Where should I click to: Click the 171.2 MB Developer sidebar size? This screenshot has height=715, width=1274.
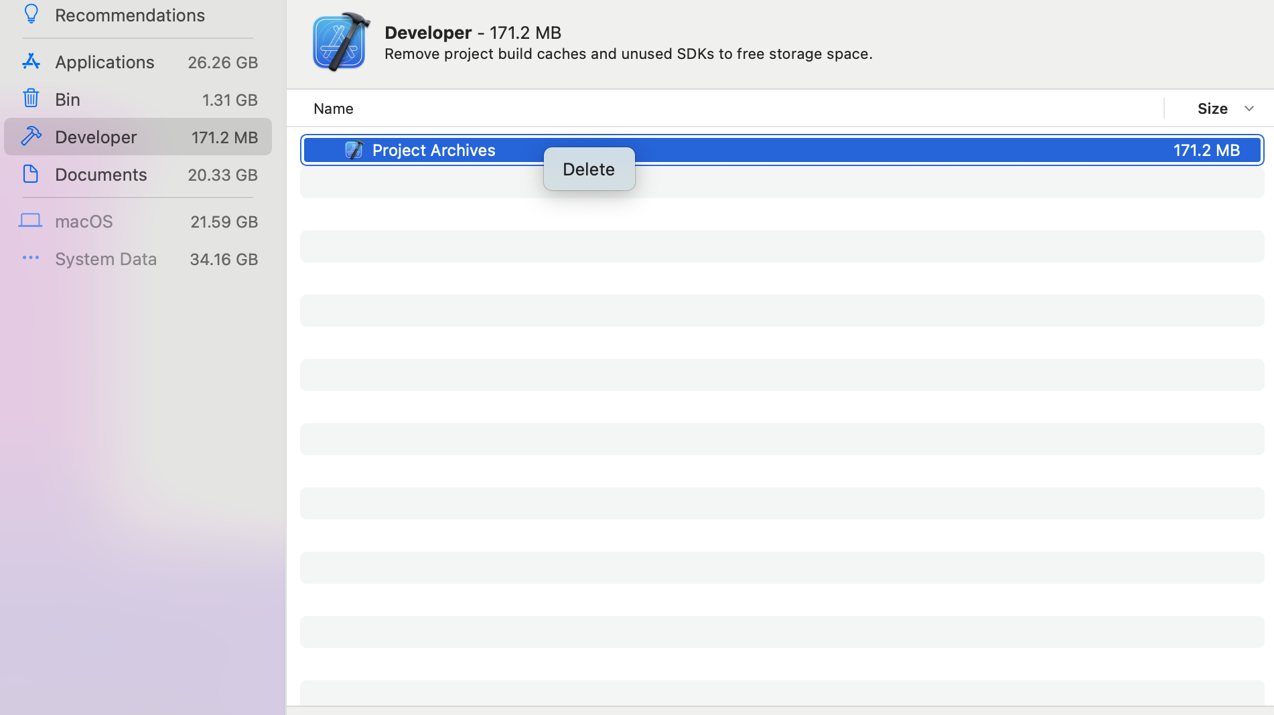click(225, 137)
